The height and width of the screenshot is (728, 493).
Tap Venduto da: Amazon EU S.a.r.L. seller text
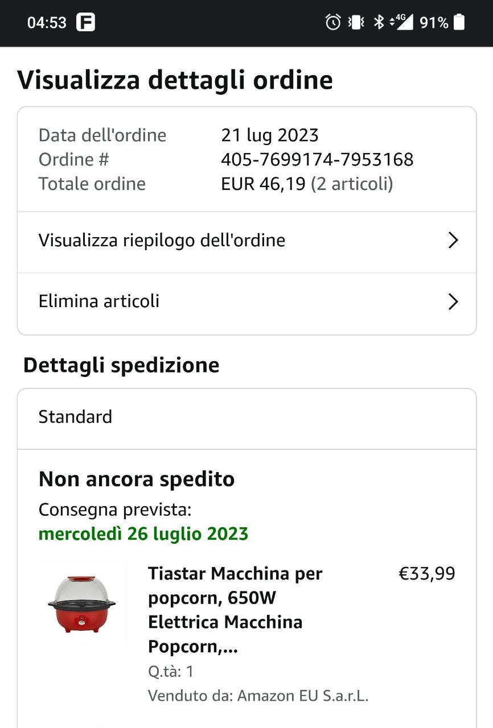click(x=258, y=696)
